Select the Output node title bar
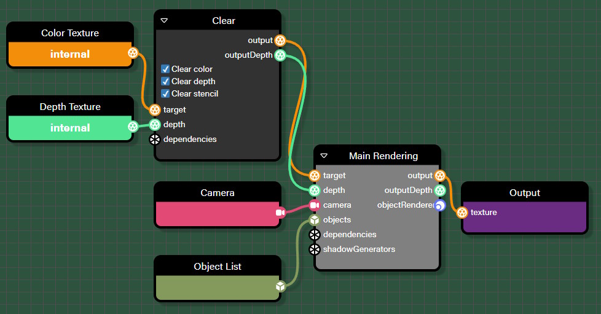Image resolution: width=601 pixels, height=314 pixels. 524,192
